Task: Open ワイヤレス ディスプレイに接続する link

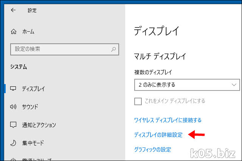Action: pyautogui.click(x=168, y=120)
